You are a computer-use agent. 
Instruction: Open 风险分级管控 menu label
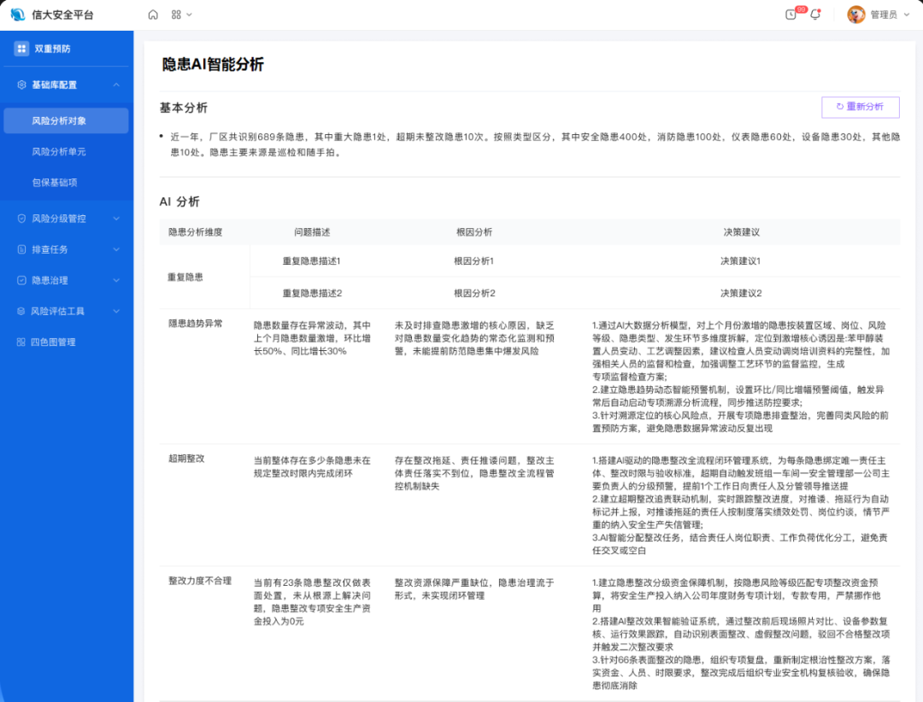pyautogui.click(x=59, y=219)
